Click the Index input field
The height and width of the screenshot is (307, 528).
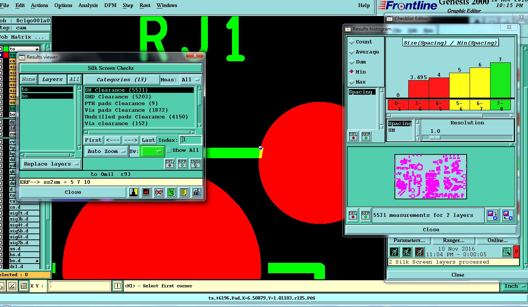tap(191, 140)
